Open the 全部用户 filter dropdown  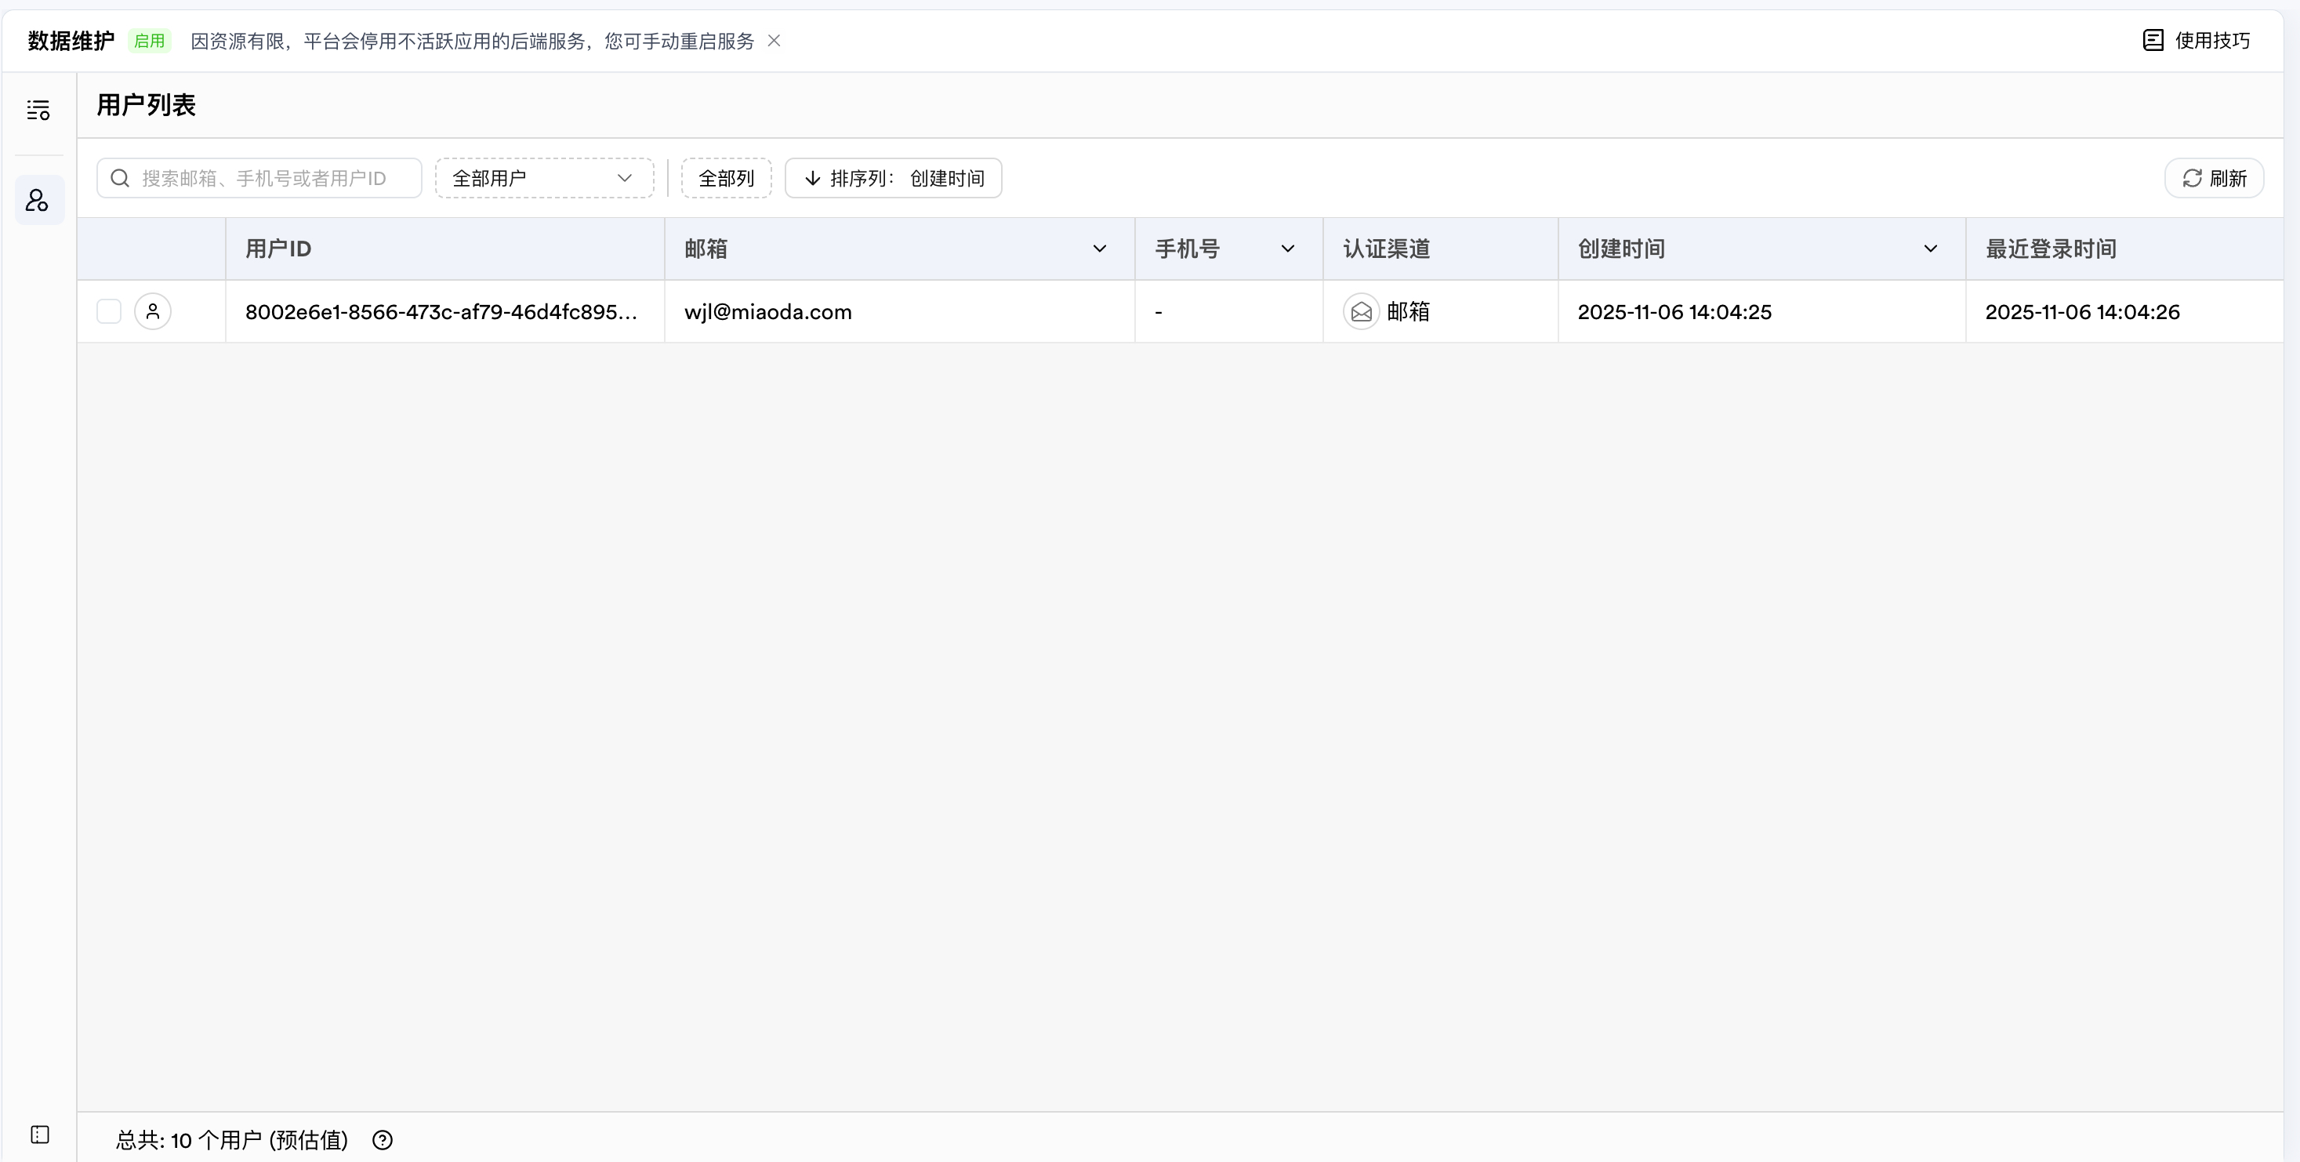pos(544,179)
